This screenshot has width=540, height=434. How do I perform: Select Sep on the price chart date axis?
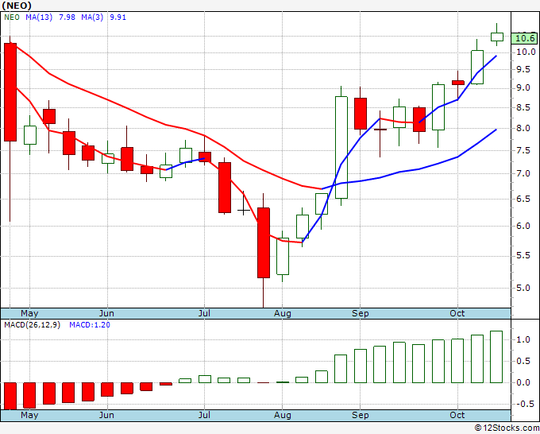pyautogui.click(x=361, y=314)
